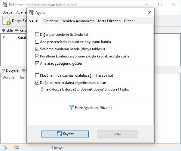Image resolution: width=181 pixels, height=151 pixels.
Task: Open the Yeniden Adlandırma tab
Action: 78,21
